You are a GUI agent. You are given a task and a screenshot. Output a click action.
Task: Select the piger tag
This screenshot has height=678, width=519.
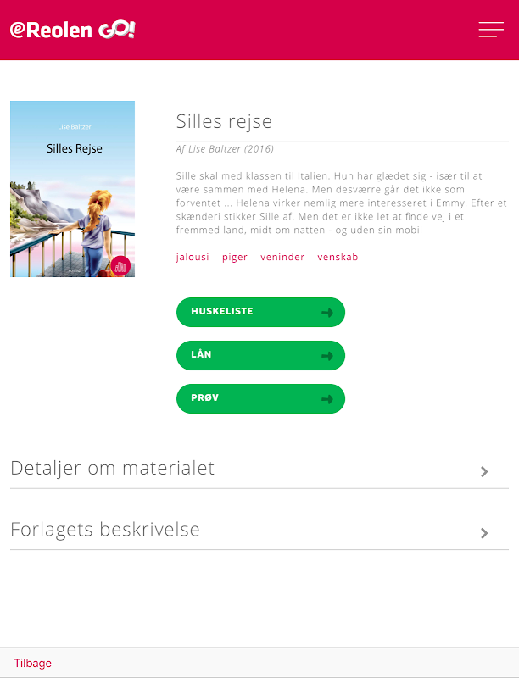tap(235, 257)
